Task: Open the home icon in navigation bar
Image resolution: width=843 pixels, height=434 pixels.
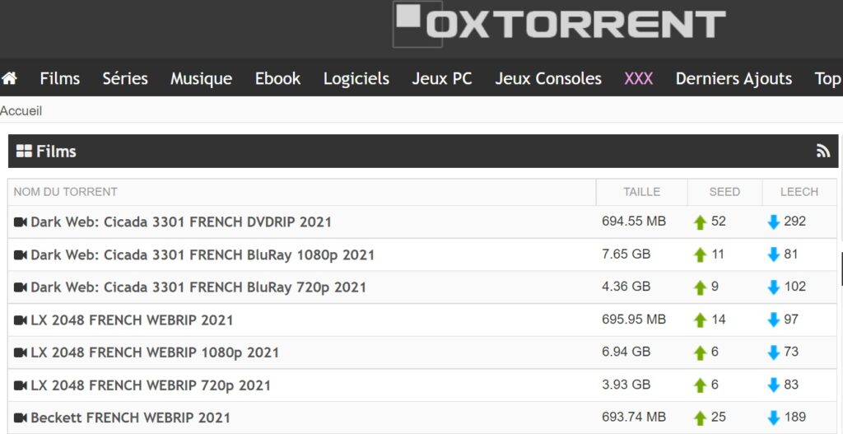Action: point(9,78)
